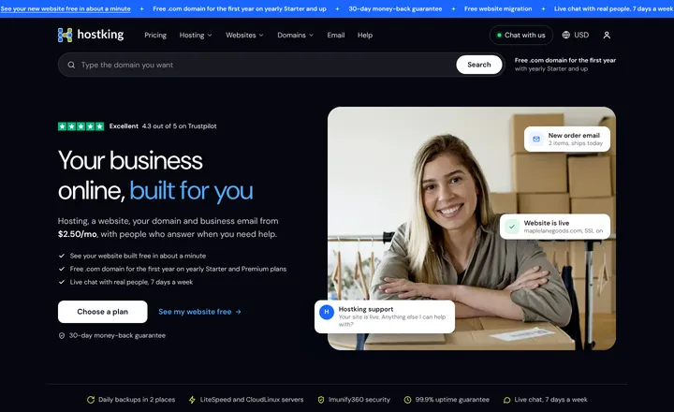This screenshot has width=674, height=412.
Task: Click the LiteSpeed lightning bolt icon
Action: (192, 400)
